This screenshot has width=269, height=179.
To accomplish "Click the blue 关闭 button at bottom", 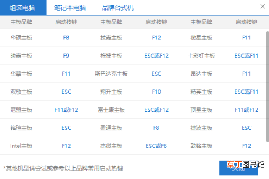I will 239,168.
